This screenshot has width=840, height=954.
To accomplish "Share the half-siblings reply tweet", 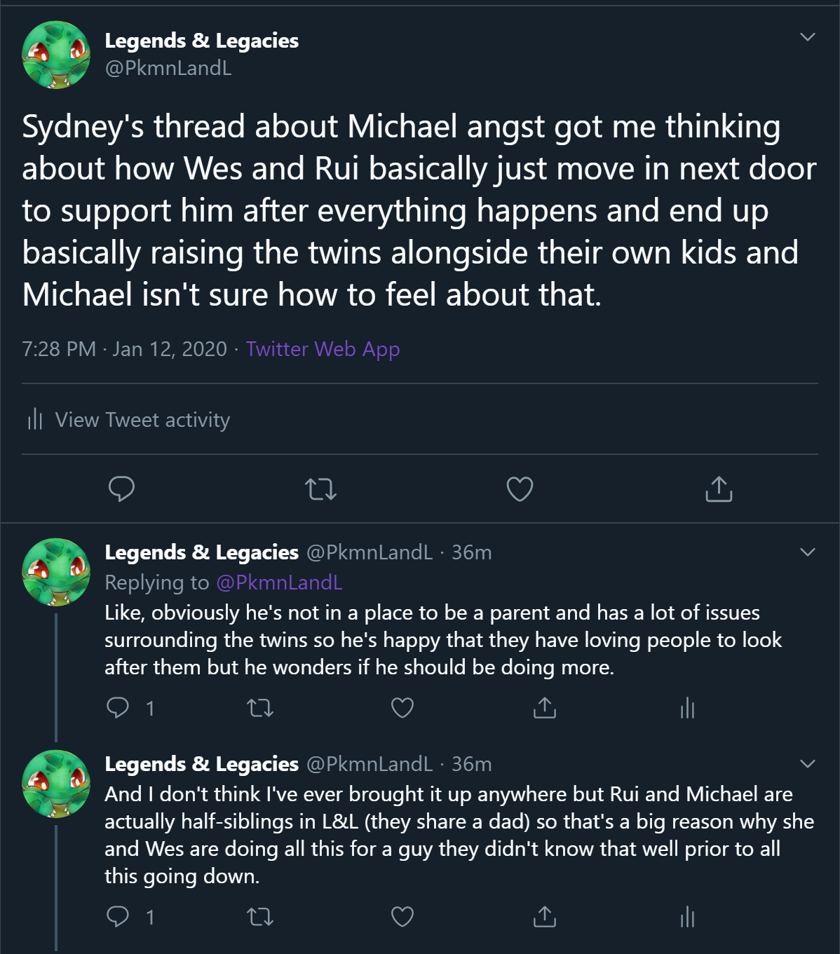I will [545, 916].
